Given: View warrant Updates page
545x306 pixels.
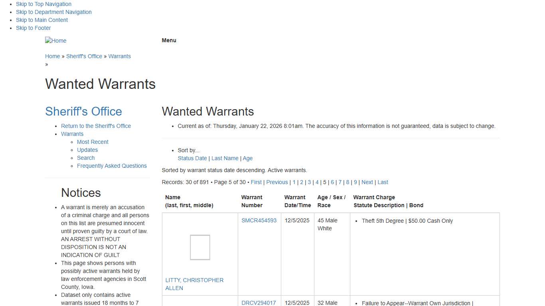Looking at the screenshot, I should pyautogui.click(x=87, y=150).
